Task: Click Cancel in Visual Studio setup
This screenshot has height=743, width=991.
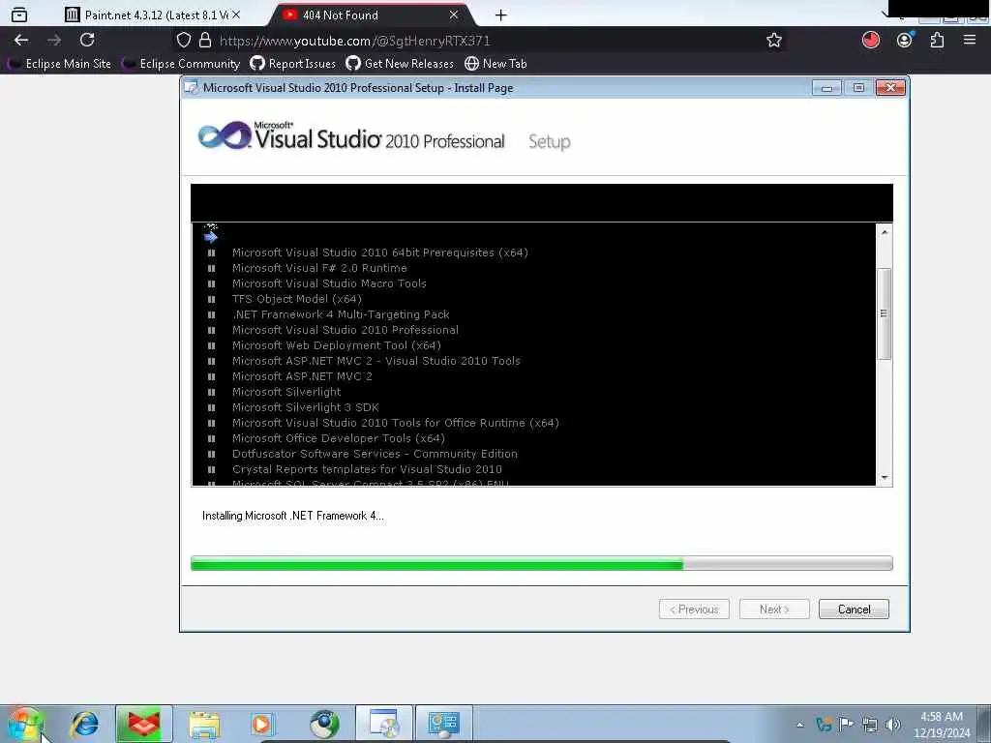Action: click(x=854, y=609)
